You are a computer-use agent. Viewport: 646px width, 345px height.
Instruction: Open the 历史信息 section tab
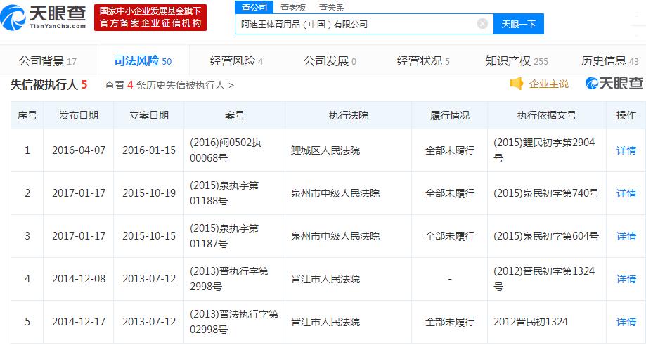click(x=609, y=61)
